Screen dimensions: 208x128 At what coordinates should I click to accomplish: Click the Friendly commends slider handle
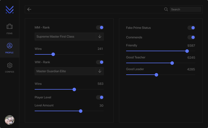tap(187, 51)
